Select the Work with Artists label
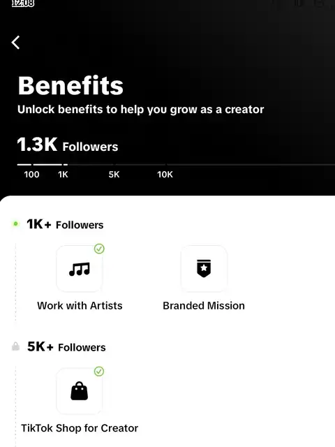The width and height of the screenshot is (335, 447). [80, 306]
